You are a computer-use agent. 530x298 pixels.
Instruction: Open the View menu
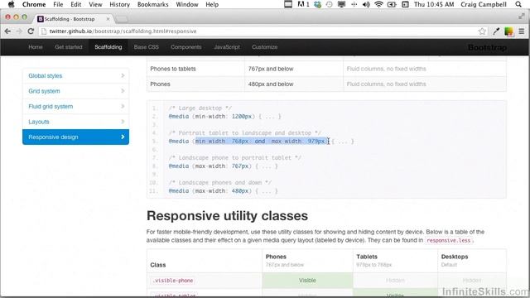pos(95,4)
